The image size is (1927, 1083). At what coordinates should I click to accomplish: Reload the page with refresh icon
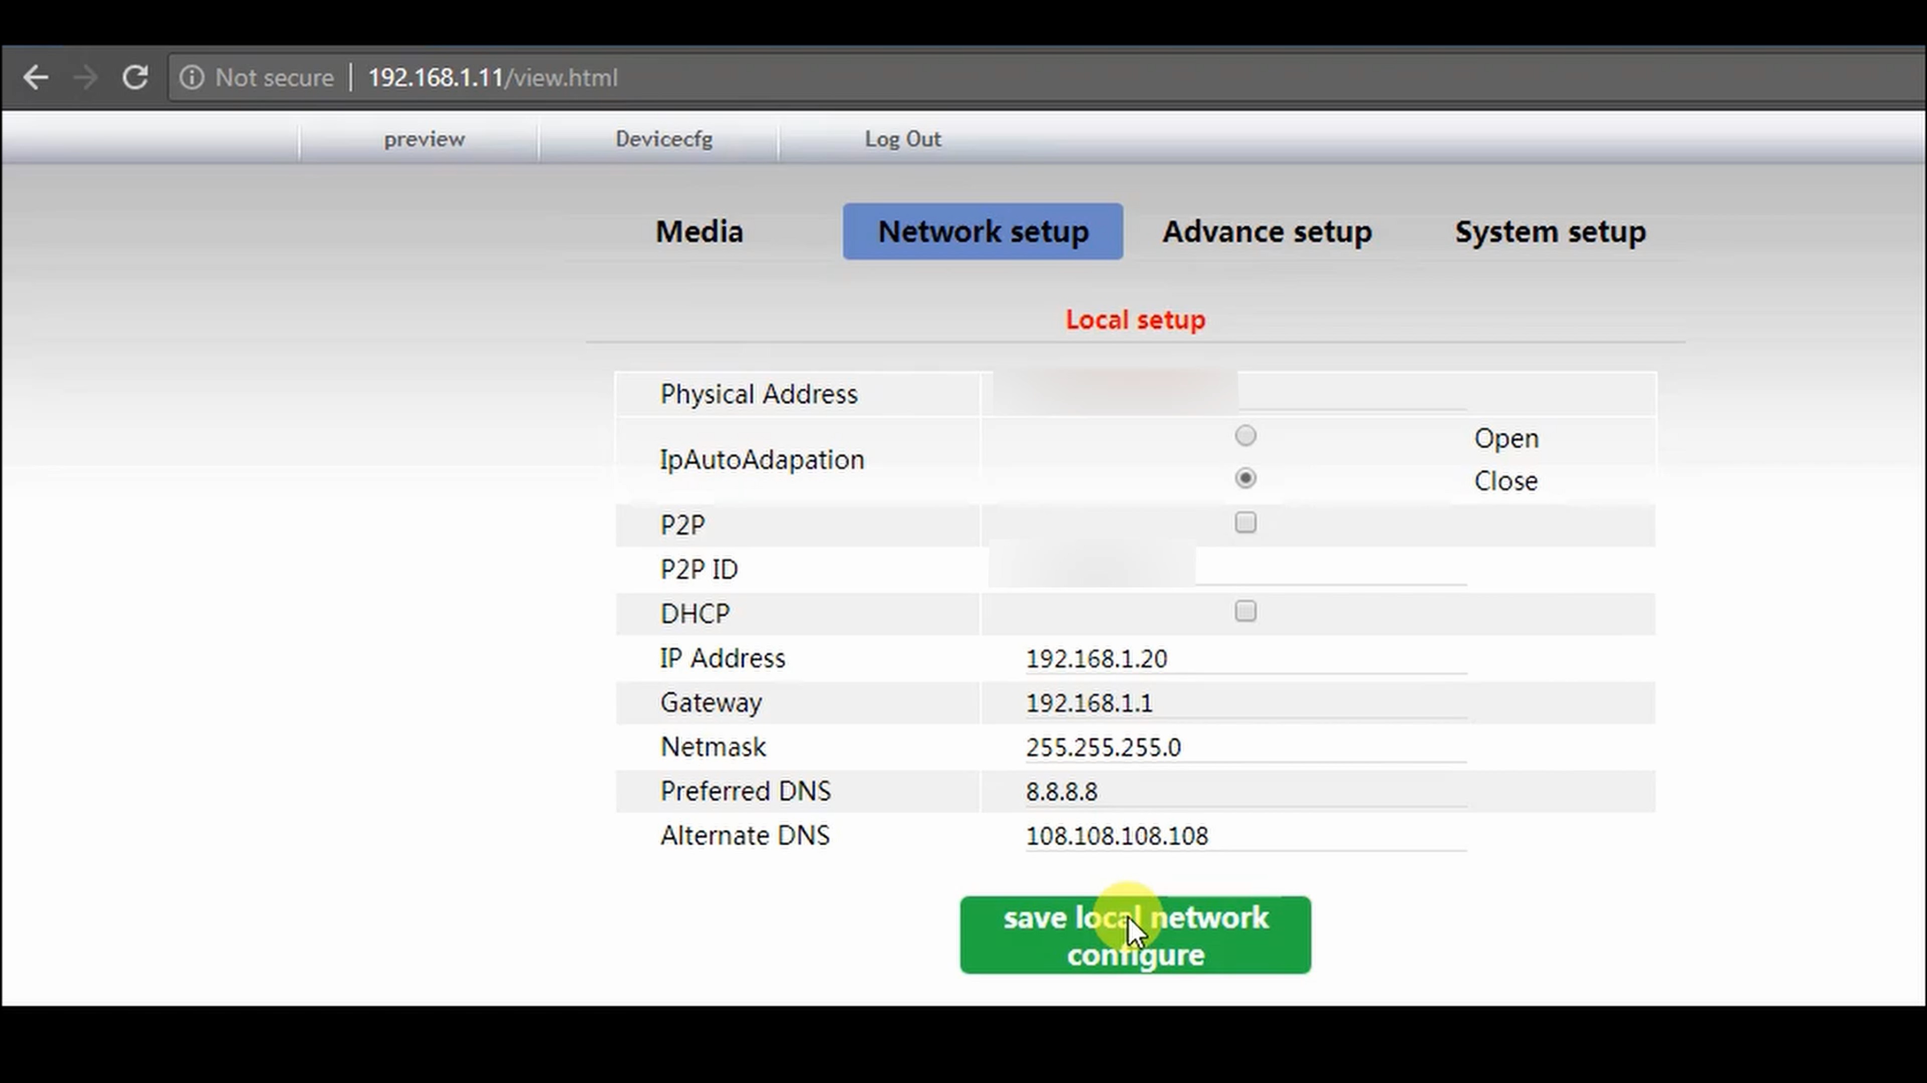135,77
